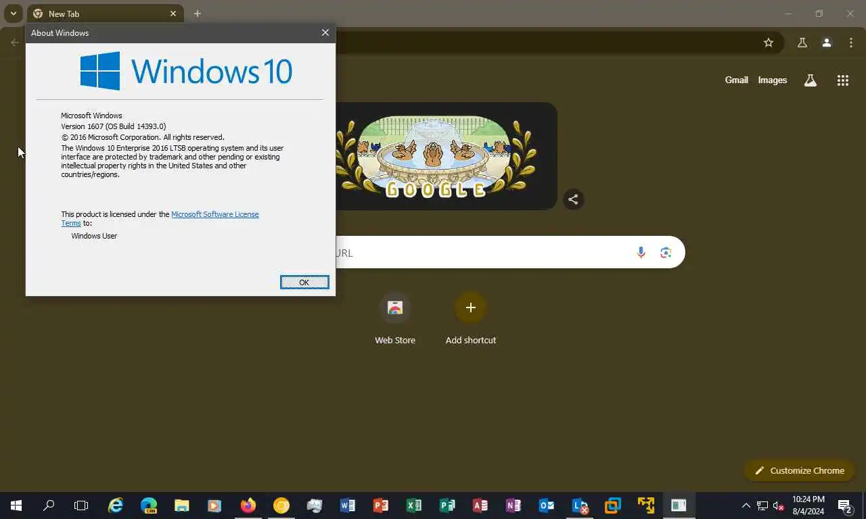Viewport: 866px width, 519px height.
Task: Close the New Tab tab
Action: (x=173, y=14)
